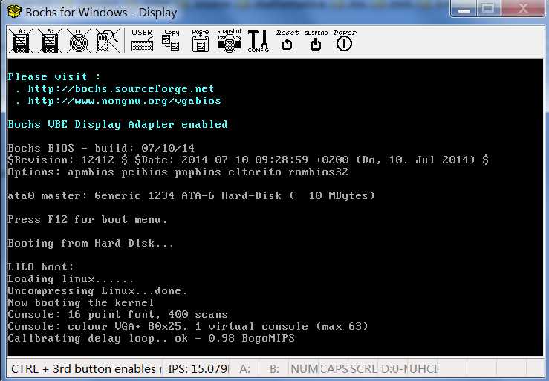Click the www.nongnu.org/vgabios URL text
Screen dimensions: 549x381
(x=125, y=101)
